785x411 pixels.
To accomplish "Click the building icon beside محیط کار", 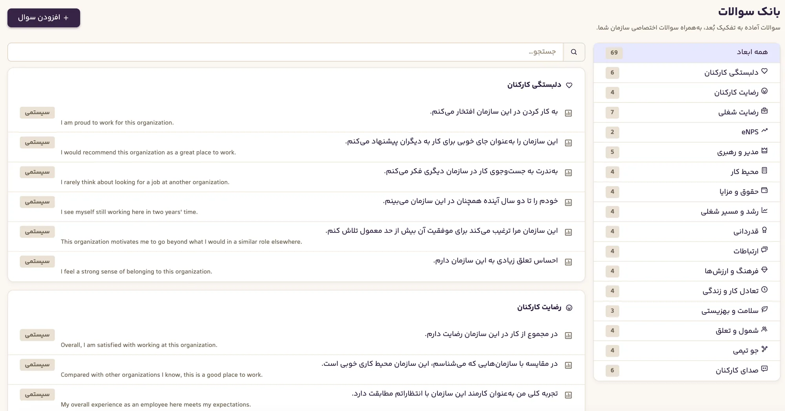I will 764,171.
